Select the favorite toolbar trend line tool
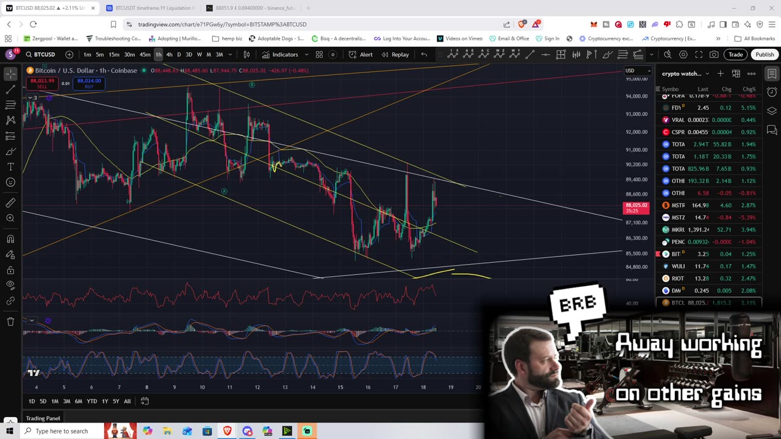Screen dimensions: 781x439 point(530,55)
